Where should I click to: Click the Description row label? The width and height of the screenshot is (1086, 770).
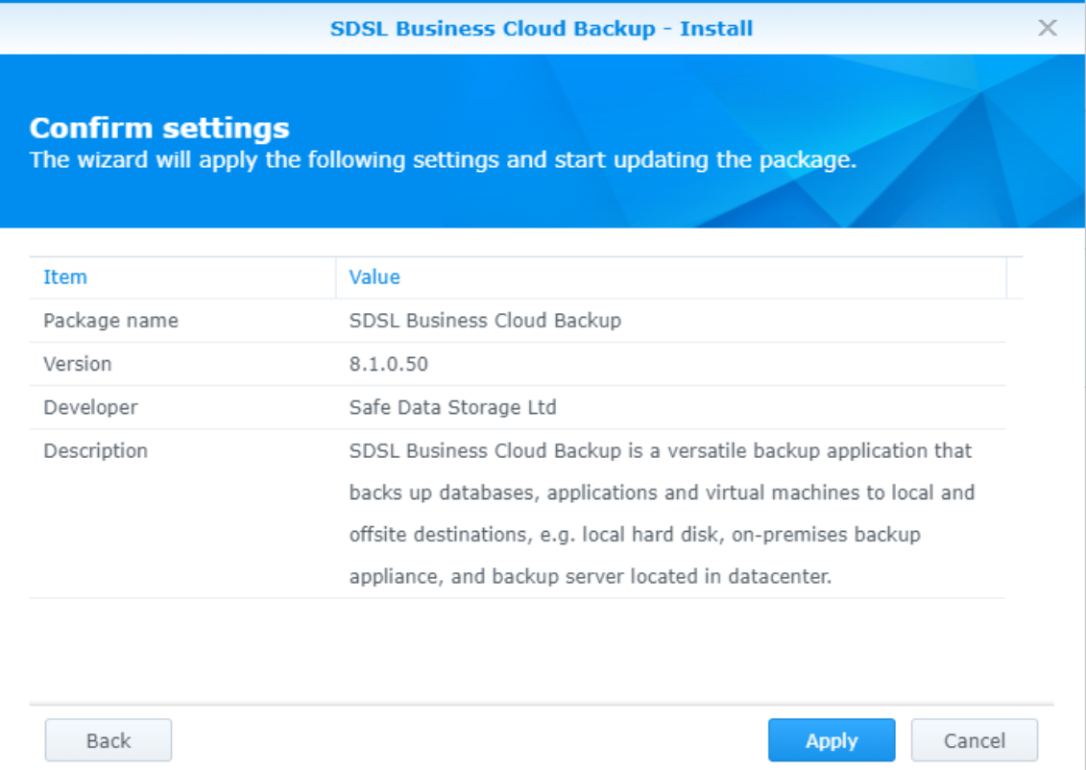[x=96, y=451]
